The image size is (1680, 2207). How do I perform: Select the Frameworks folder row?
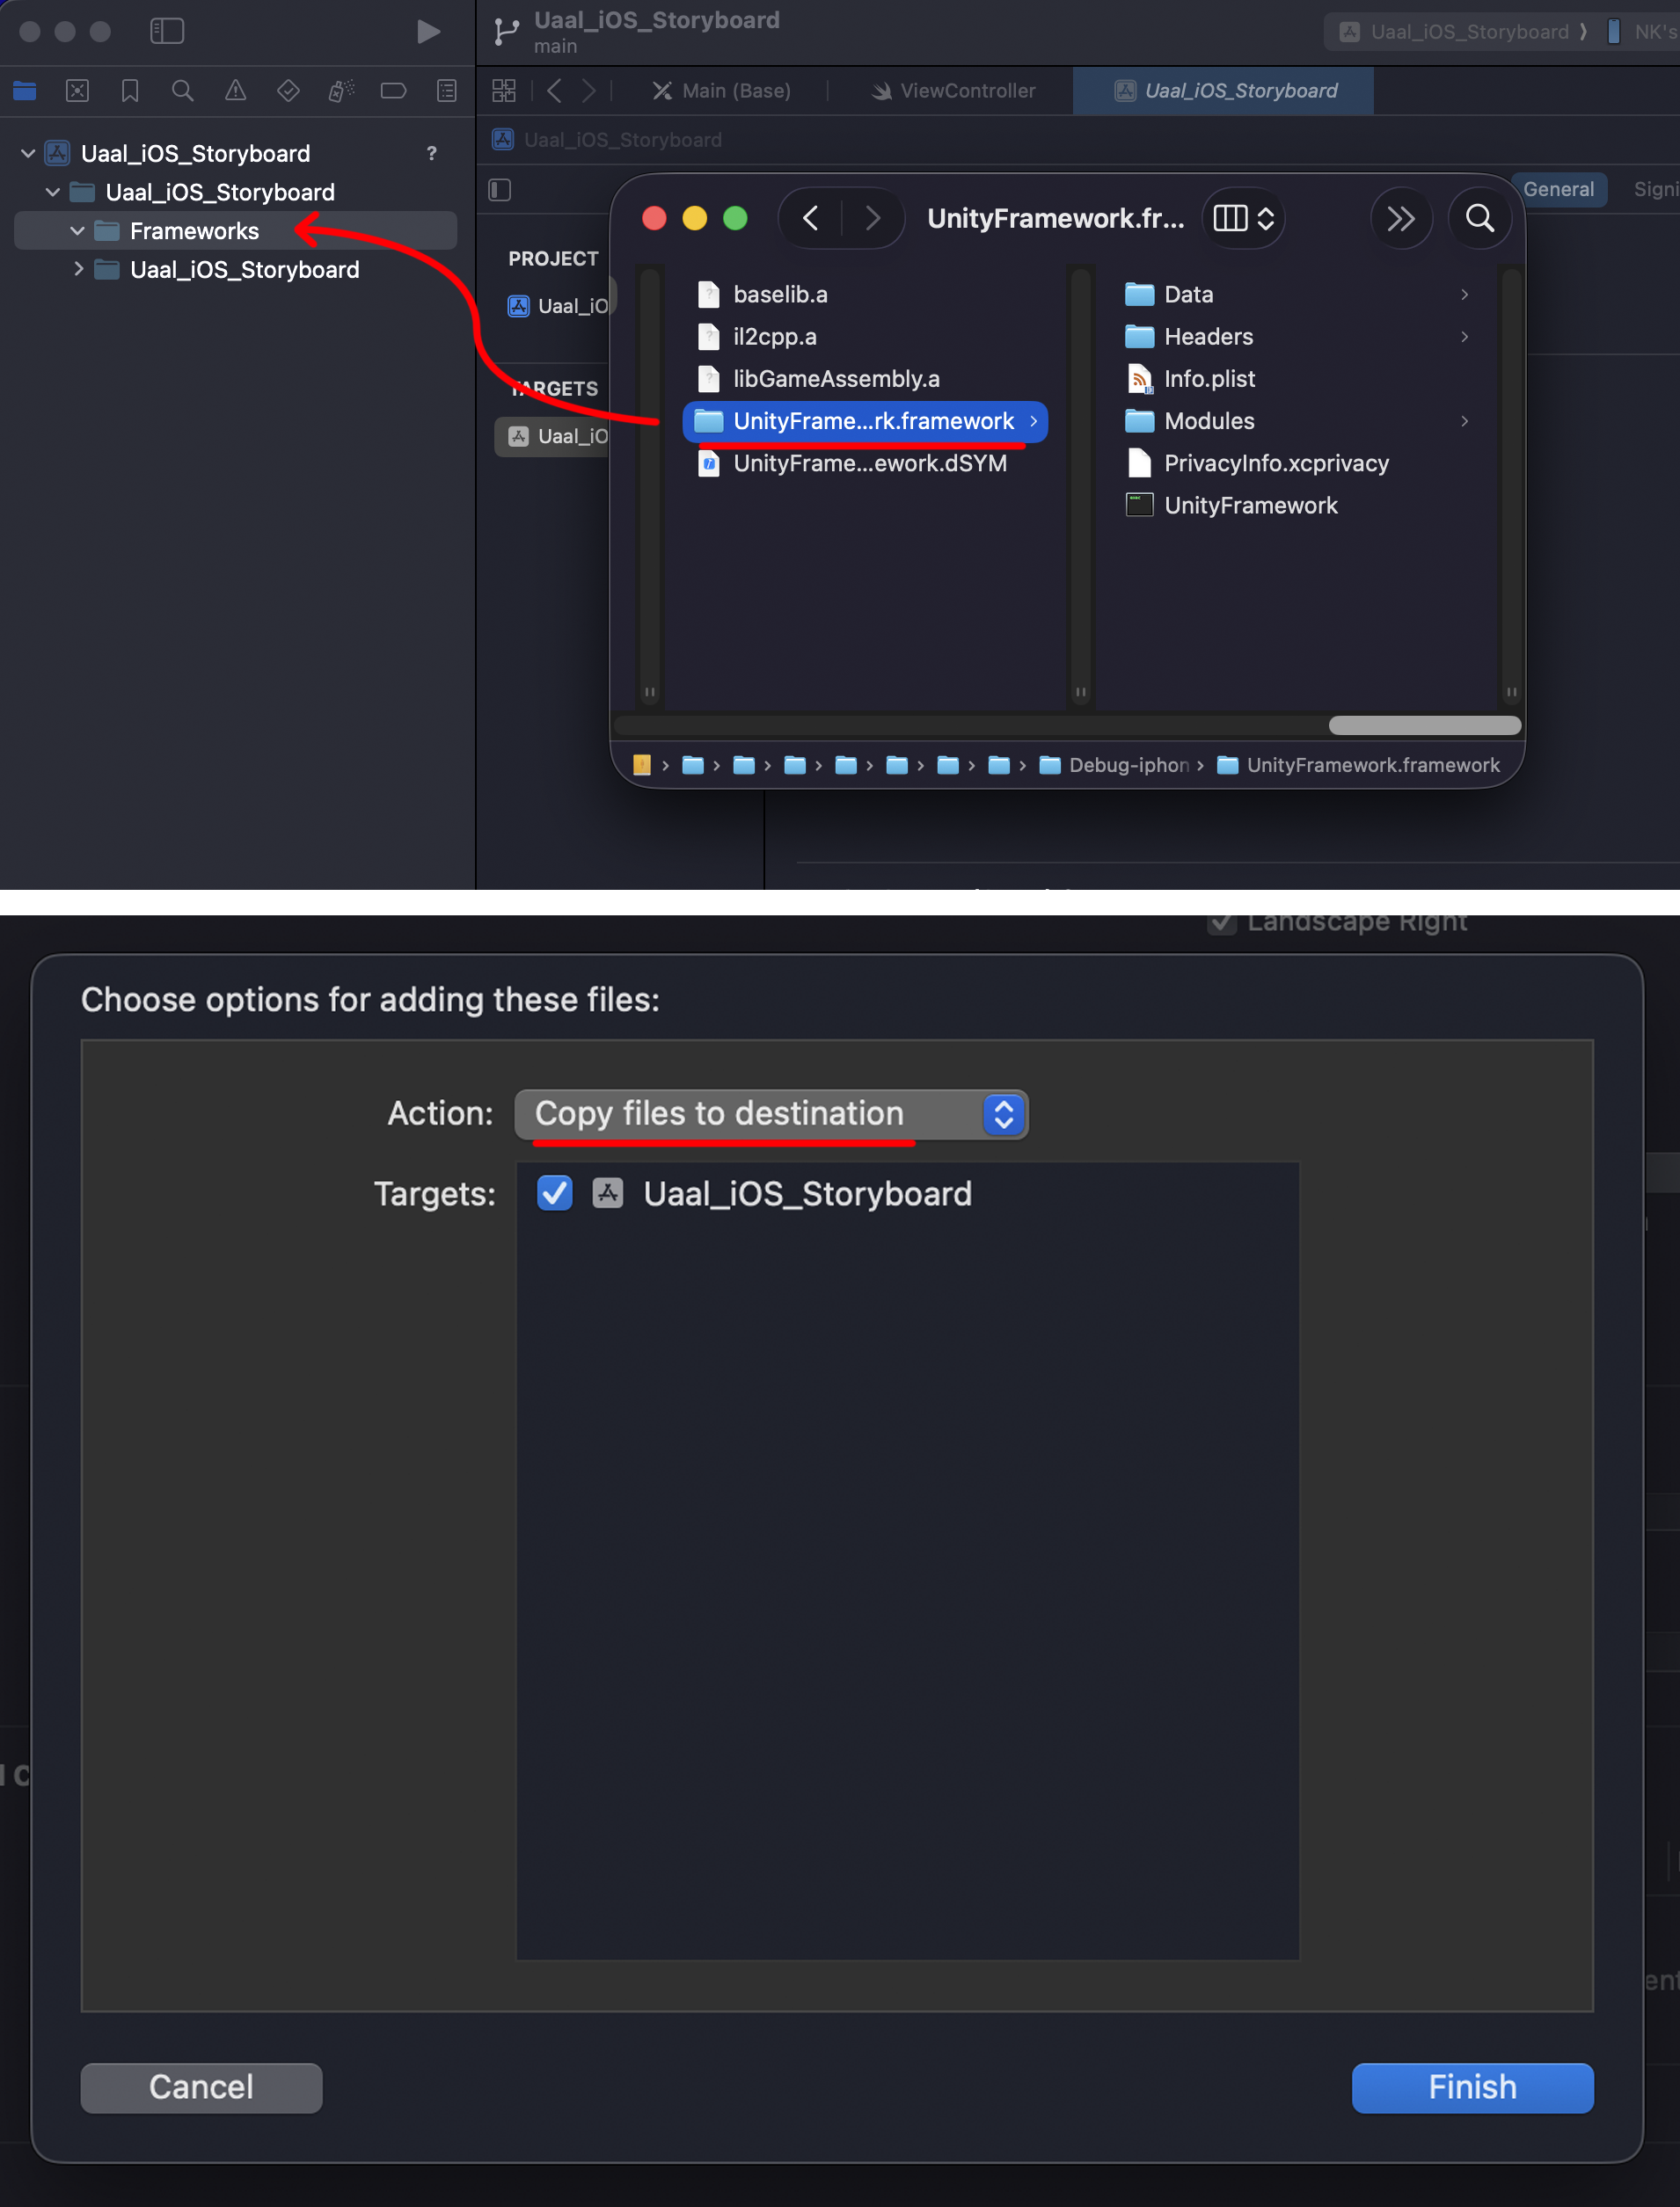236,231
